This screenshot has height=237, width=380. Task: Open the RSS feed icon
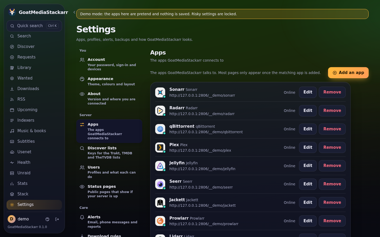point(12,99)
